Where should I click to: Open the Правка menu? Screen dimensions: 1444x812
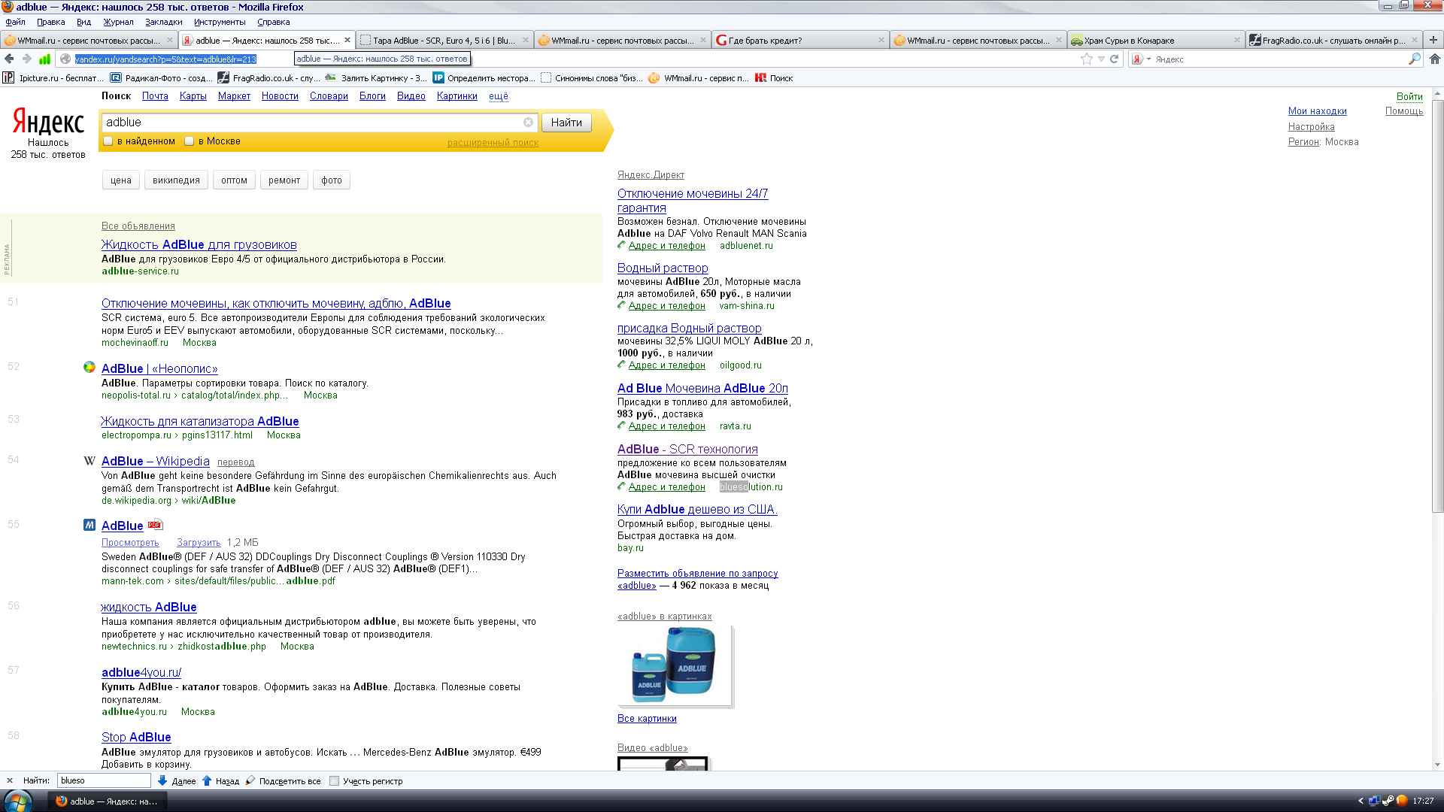pyautogui.click(x=51, y=22)
